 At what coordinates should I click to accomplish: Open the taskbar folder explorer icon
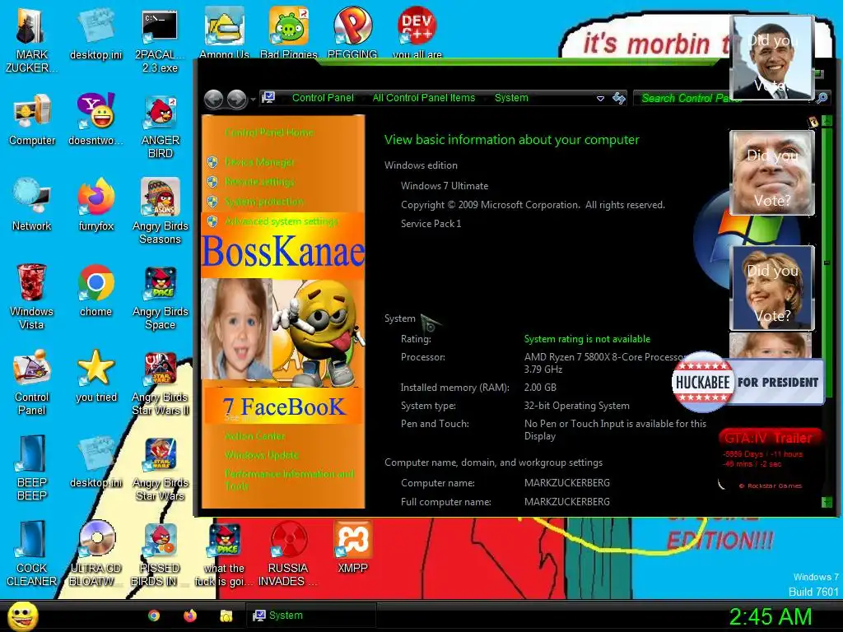(226, 616)
